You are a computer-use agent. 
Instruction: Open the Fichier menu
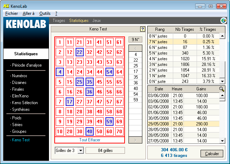click(11, 13)
